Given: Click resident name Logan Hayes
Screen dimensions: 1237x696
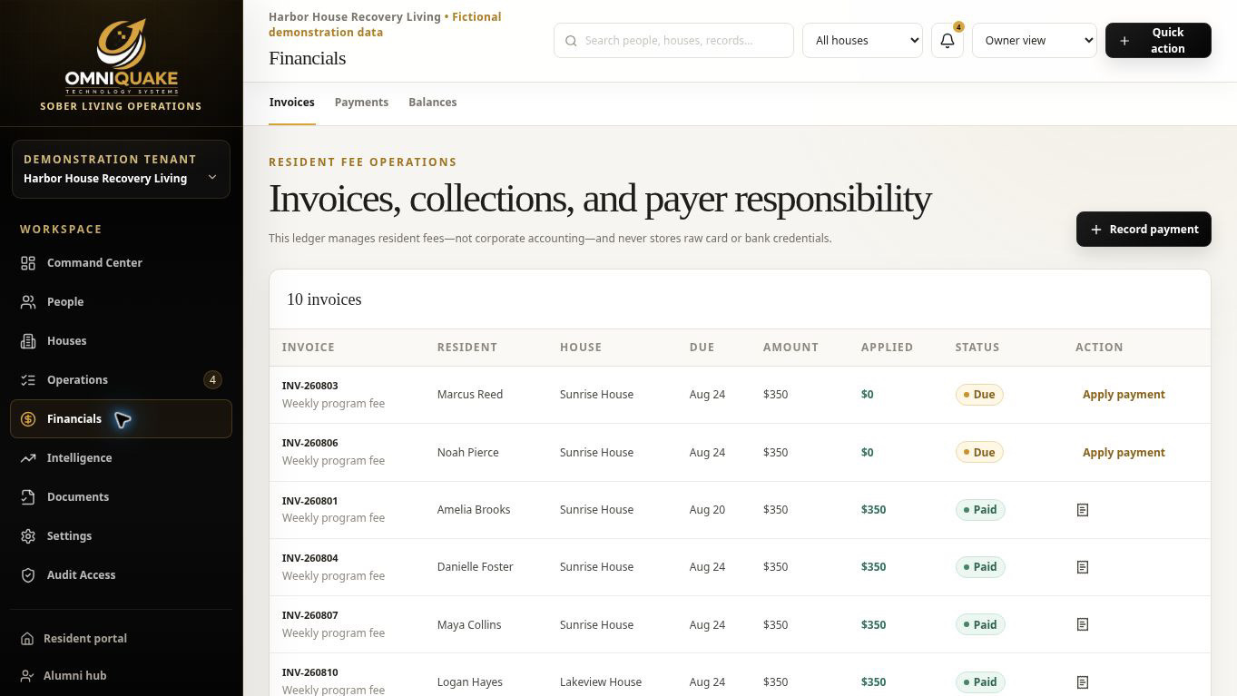Looking at the screenshot, I should click(469, 682).
